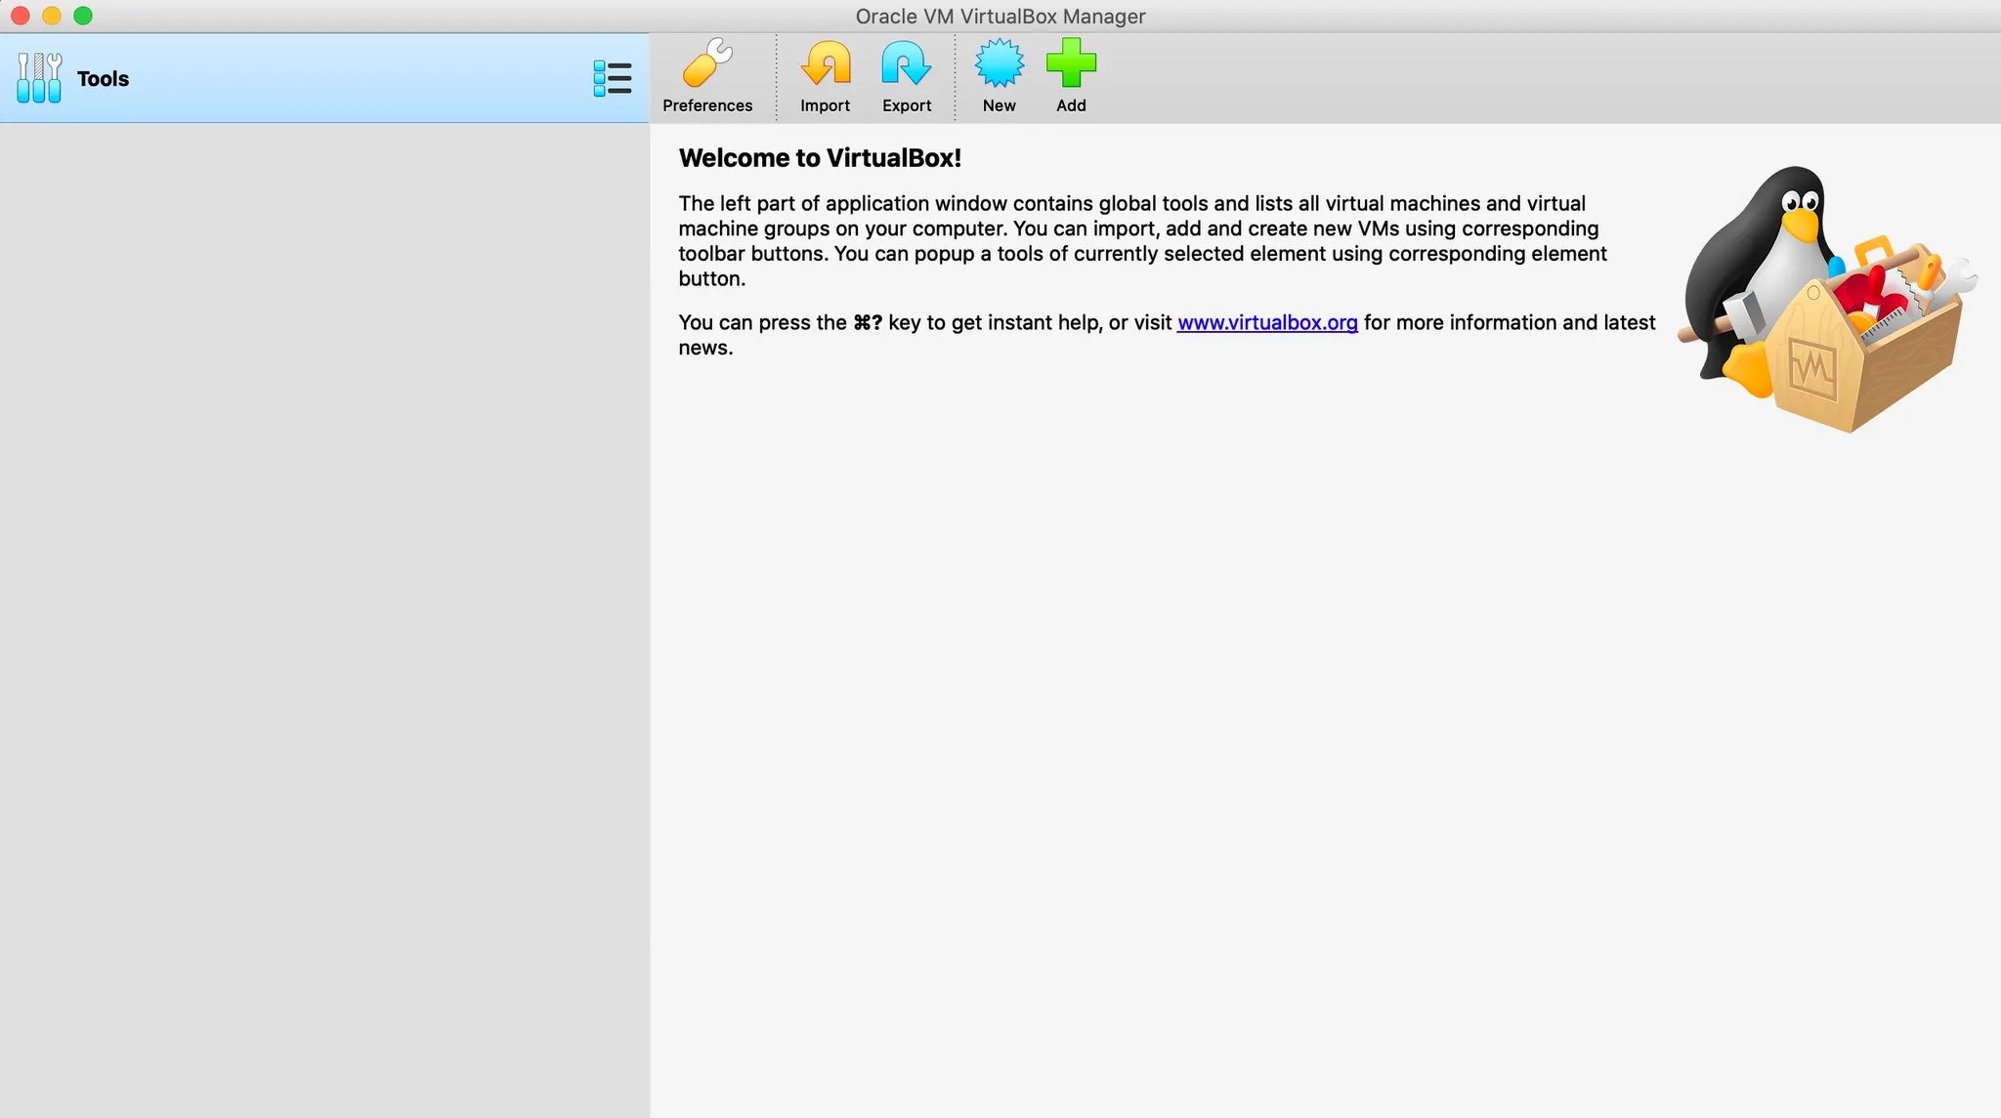Select the Tools item label
The image size is (2001, 1118).
[x=103, y=79]
